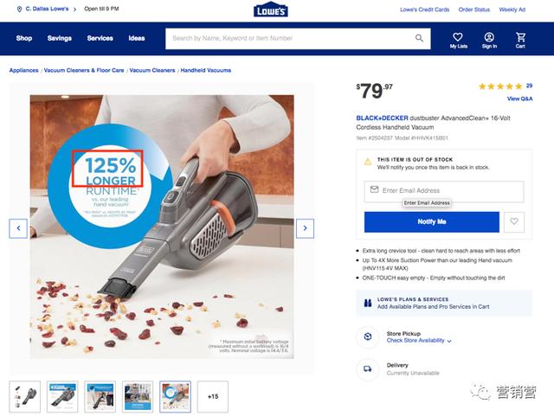Click the store location pin icon
The width and height of the screenshot is (554, 416).
click(x=19, y=10)
